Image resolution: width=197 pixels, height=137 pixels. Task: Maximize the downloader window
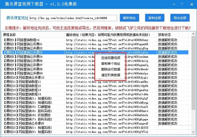(182, 4)
